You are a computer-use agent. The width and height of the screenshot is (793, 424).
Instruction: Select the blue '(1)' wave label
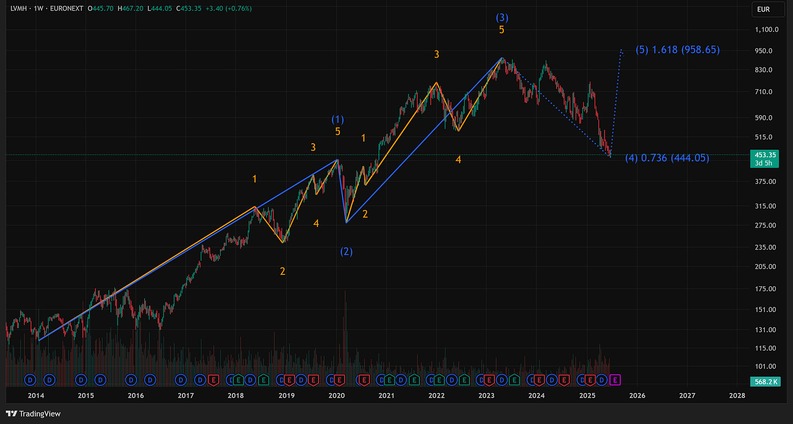(338, 119)
